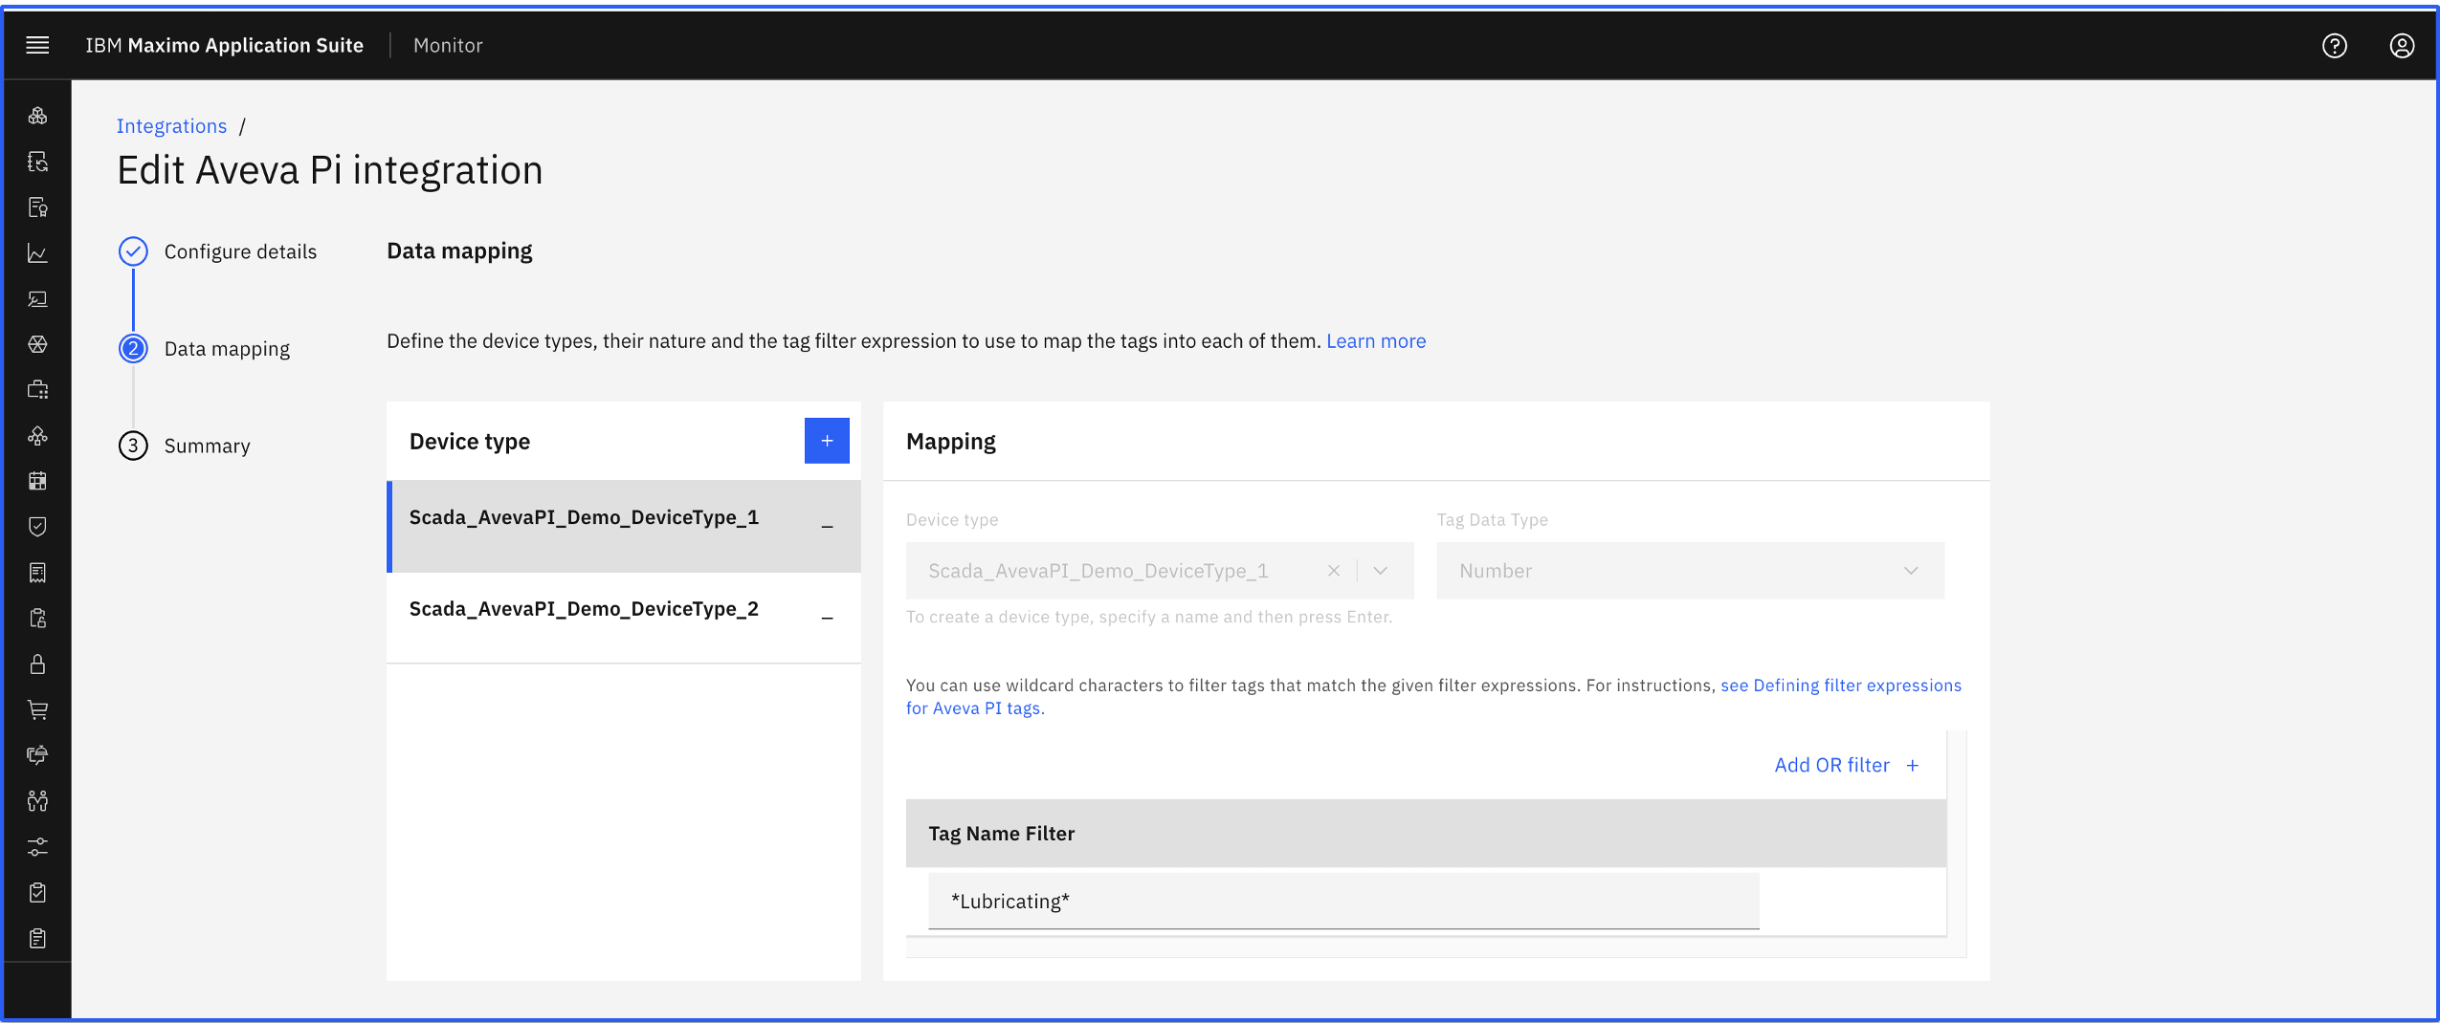2440x1023 pixels.
Task: Click the clipboard with lock sidebar icon
Action: pos(37,619)
